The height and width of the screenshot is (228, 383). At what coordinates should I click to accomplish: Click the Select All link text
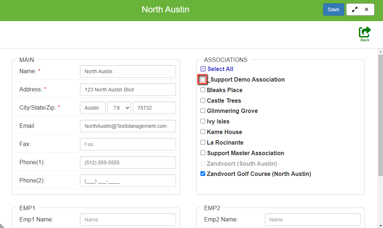(220, 69)
